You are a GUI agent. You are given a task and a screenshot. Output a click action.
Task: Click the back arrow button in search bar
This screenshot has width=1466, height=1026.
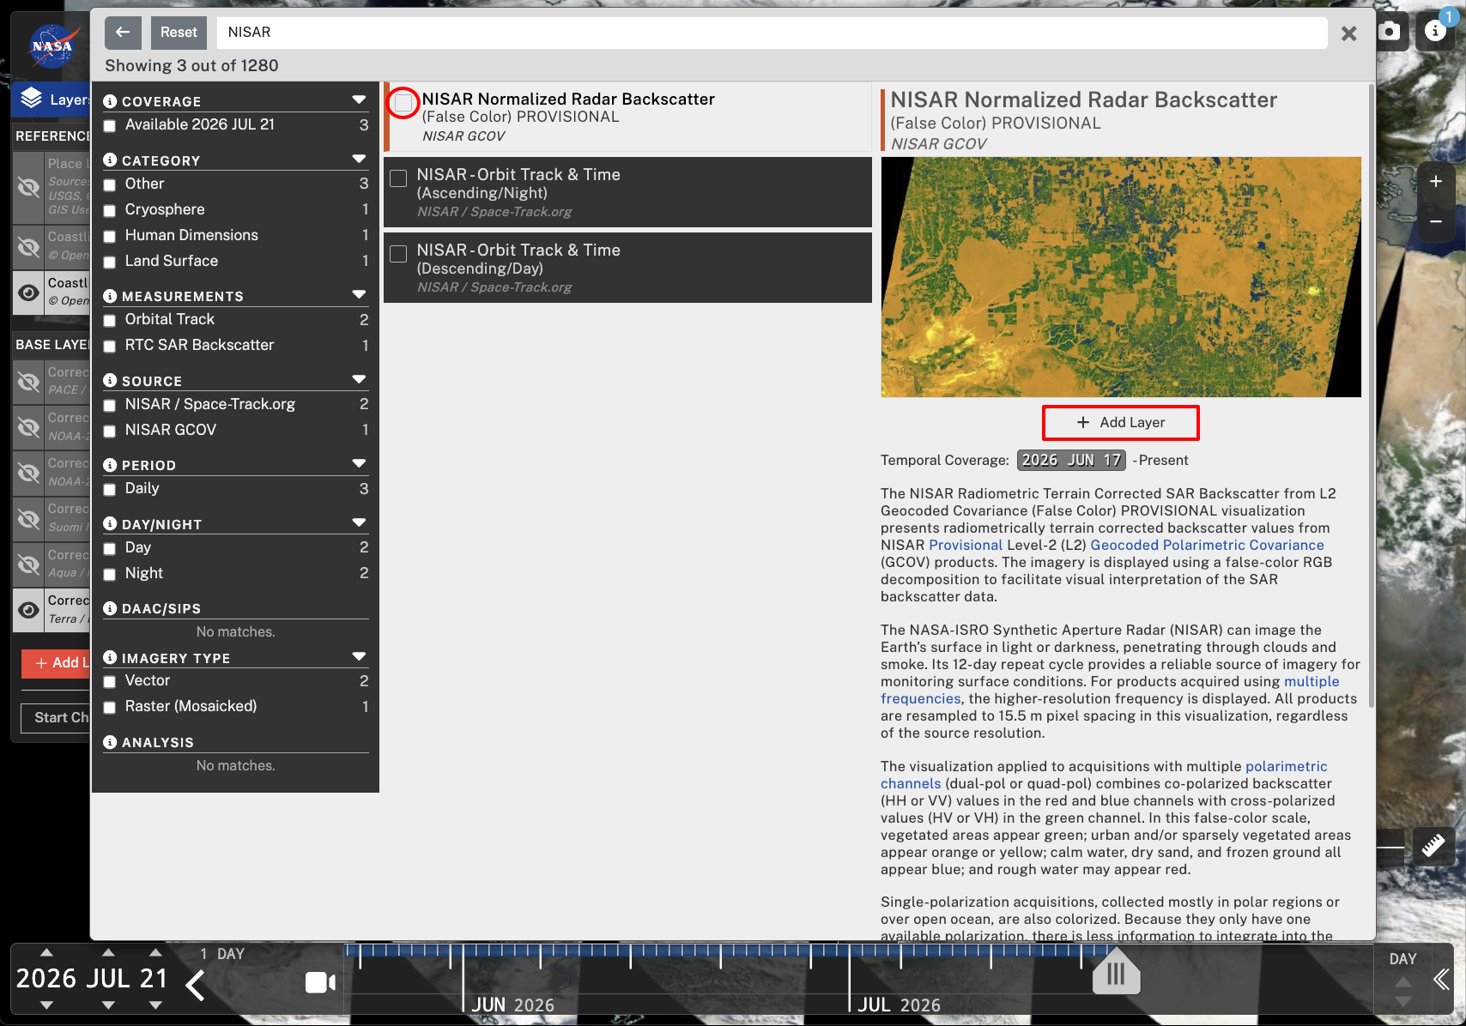point(123,33)
